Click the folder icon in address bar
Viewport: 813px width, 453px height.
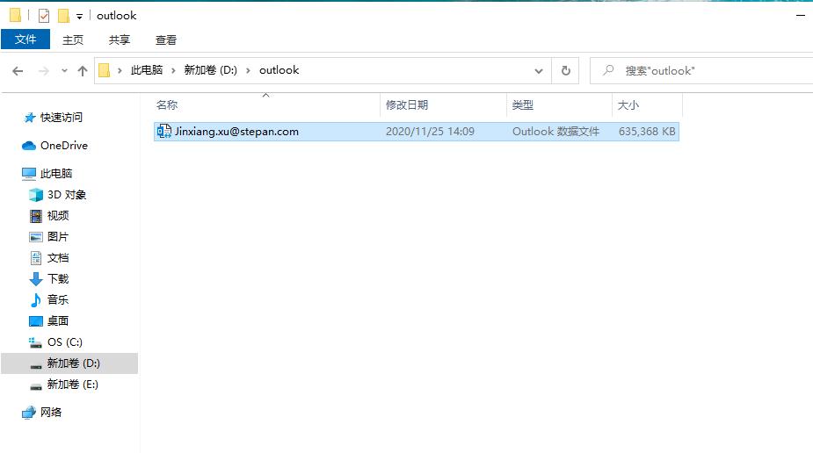(105, 70)
